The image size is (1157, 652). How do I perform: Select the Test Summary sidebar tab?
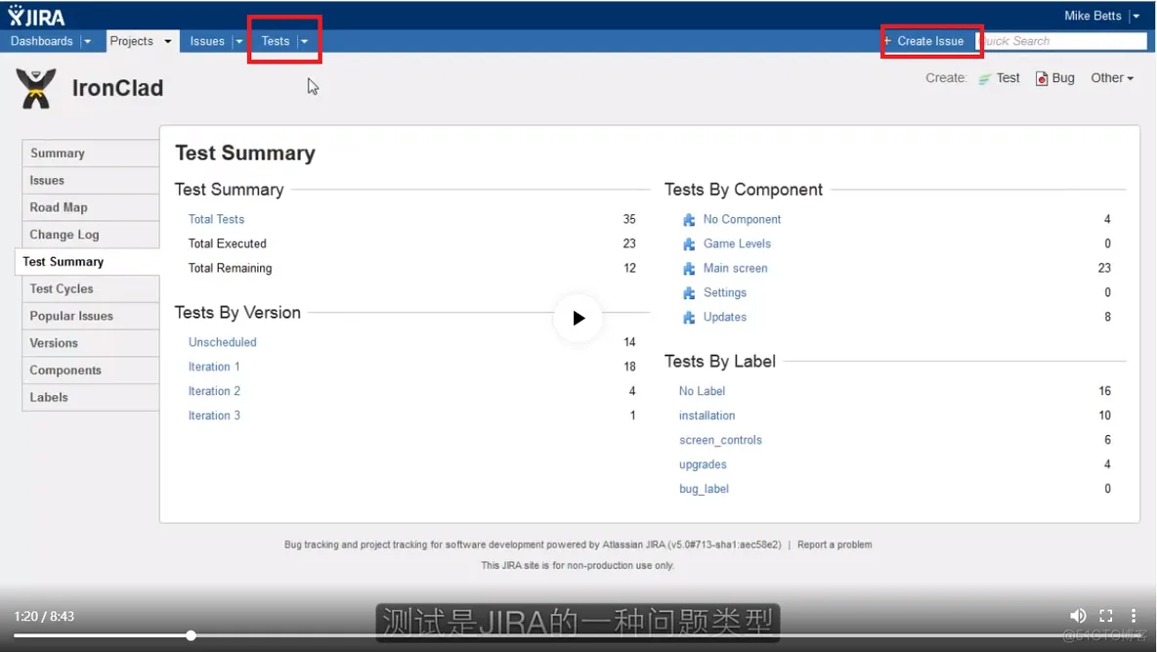[87, 261]
